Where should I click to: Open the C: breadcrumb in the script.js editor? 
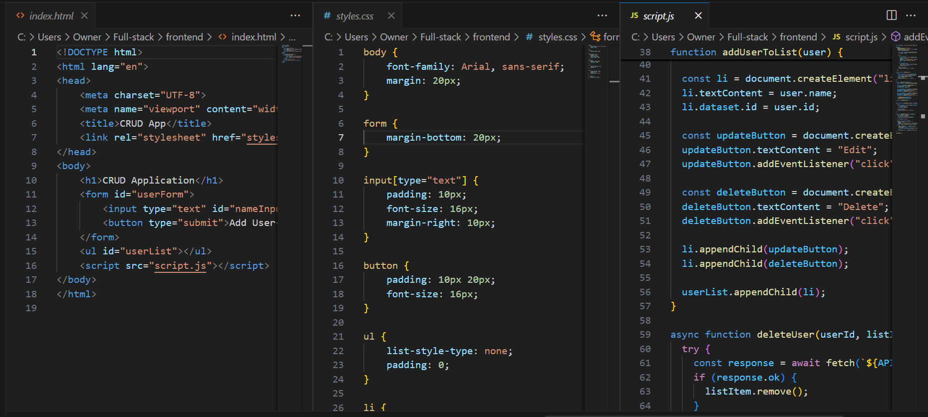click(x=636, y=37)
